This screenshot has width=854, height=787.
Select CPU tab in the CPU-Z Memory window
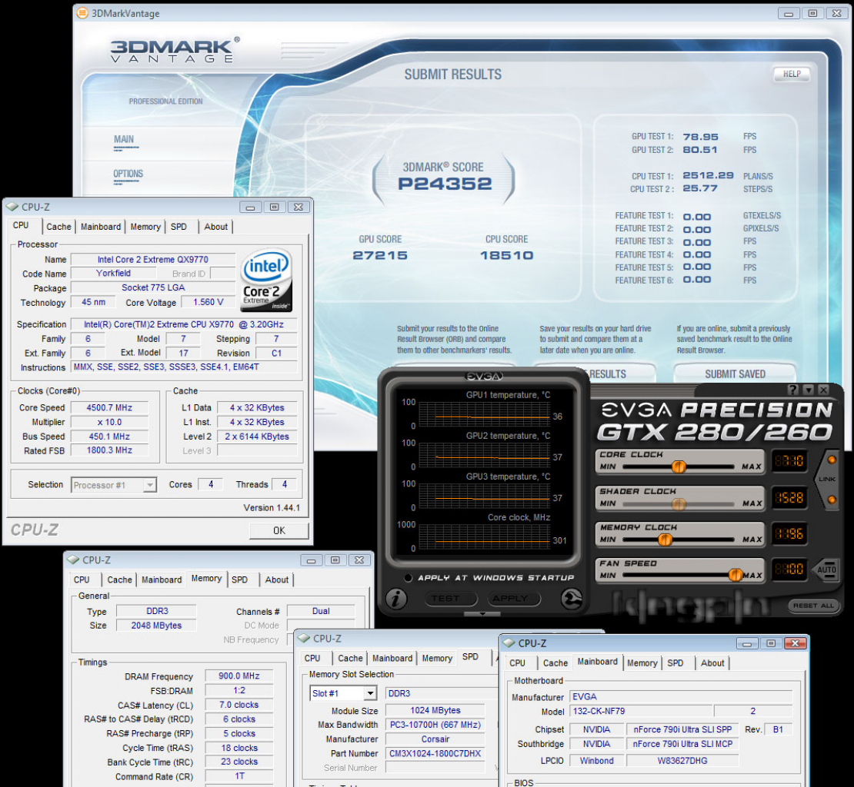click(82, 579)
